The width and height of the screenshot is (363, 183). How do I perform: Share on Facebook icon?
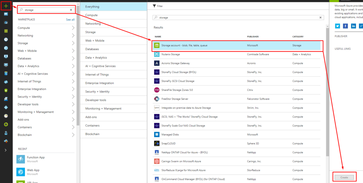(345, 26)
